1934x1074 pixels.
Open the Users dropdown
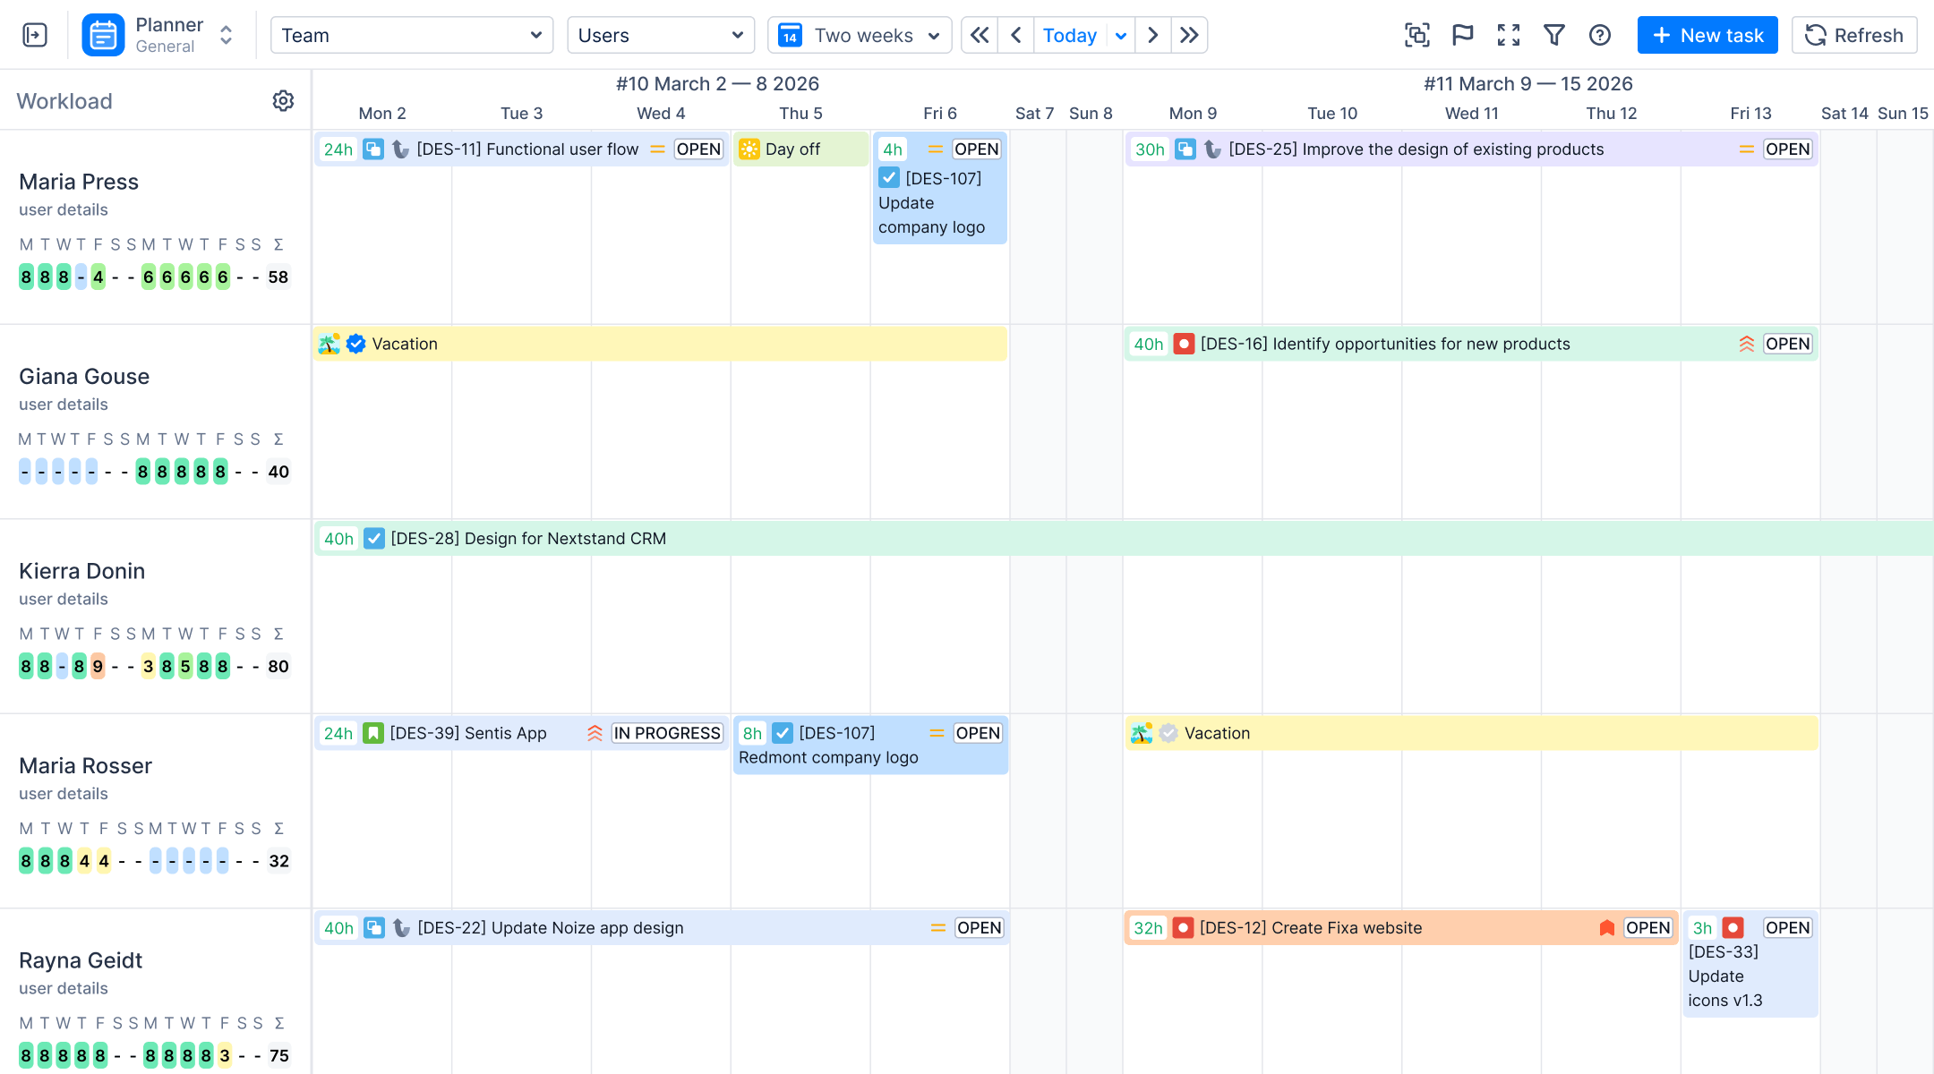(661, 35)
